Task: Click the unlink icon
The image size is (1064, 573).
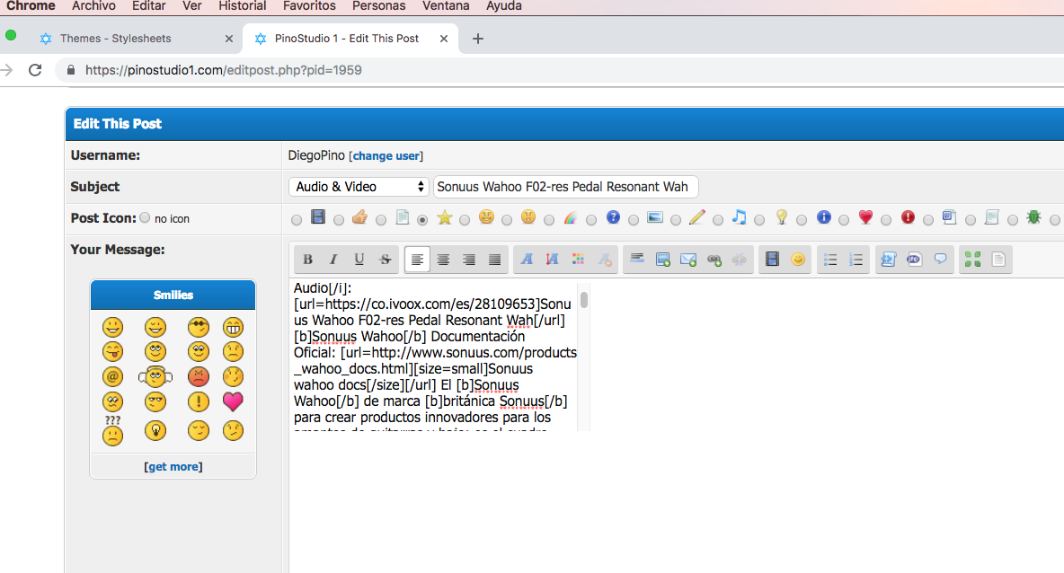Action: [740, 259]
